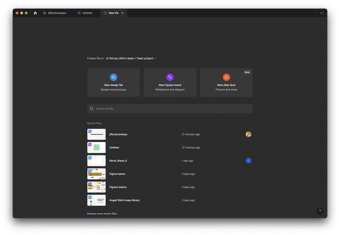Open the Untitled file thumbnail
This screenshot has height=235, width=340.
point(97,147)
